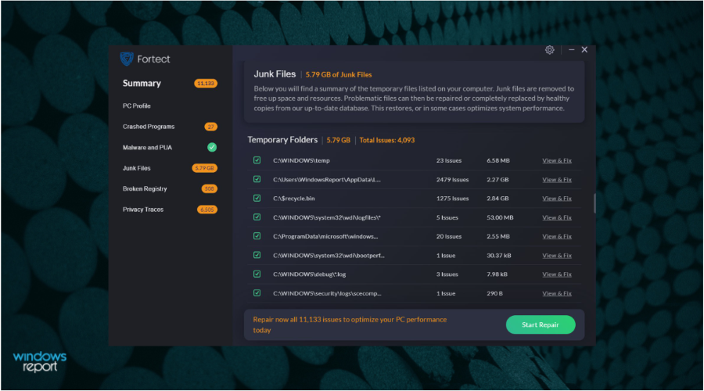This screenshot has height=391, width=704.
Task: Toggle the security\logs\scecomp checkbox
Action: point(257,293)
